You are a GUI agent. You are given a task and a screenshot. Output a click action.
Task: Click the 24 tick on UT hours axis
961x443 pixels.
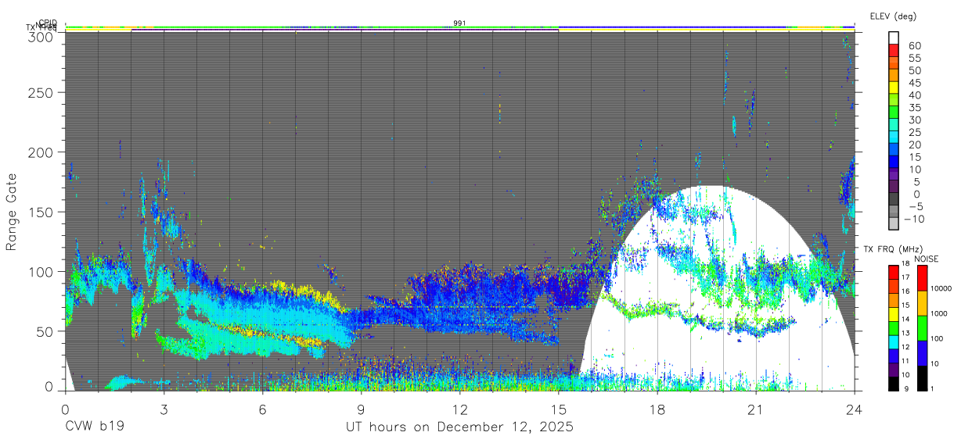click(854, 409)
